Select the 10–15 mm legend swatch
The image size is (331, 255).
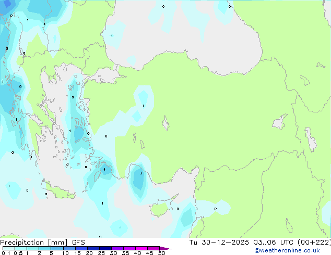pyautogui.click(x=69, y=248)
